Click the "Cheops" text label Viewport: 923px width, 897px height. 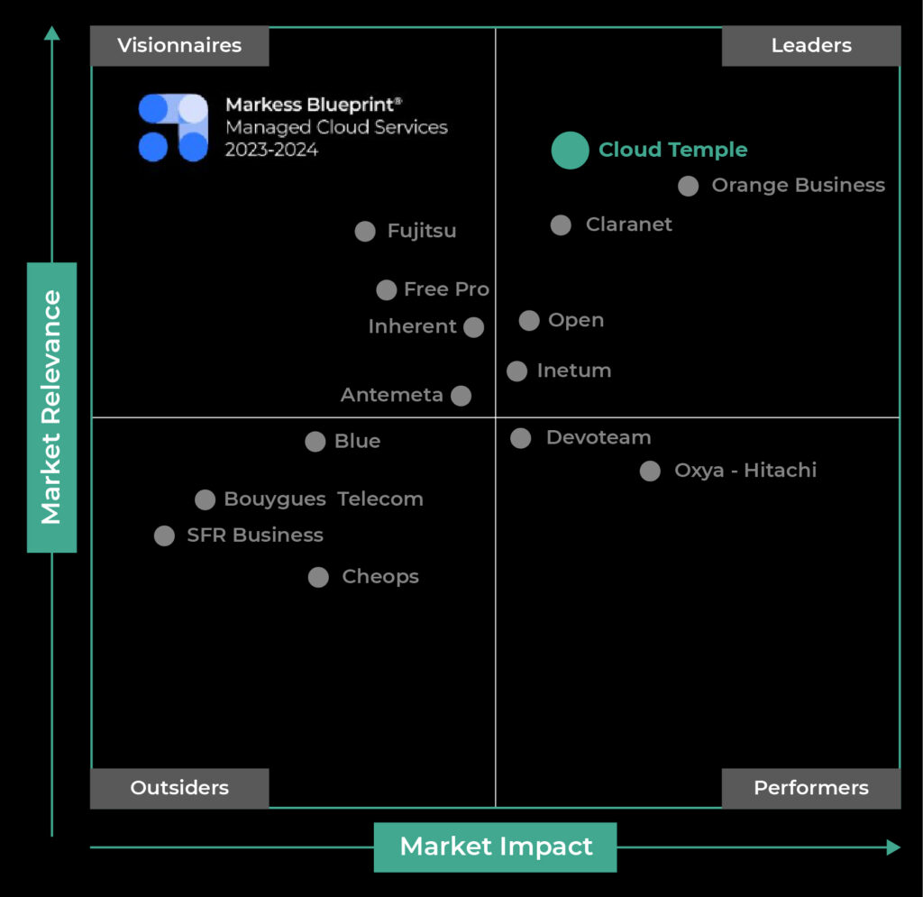click(380, 577)
